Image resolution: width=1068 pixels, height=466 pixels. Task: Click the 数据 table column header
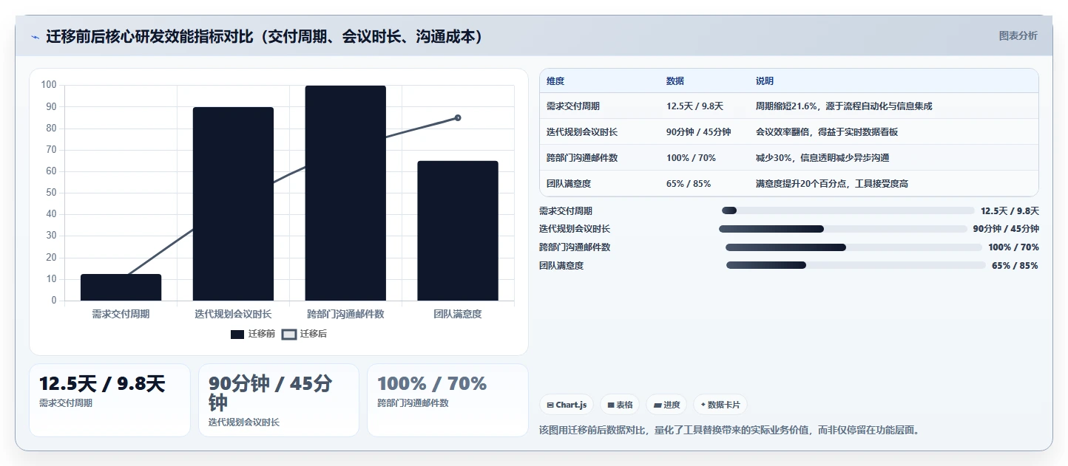[675, 81]
